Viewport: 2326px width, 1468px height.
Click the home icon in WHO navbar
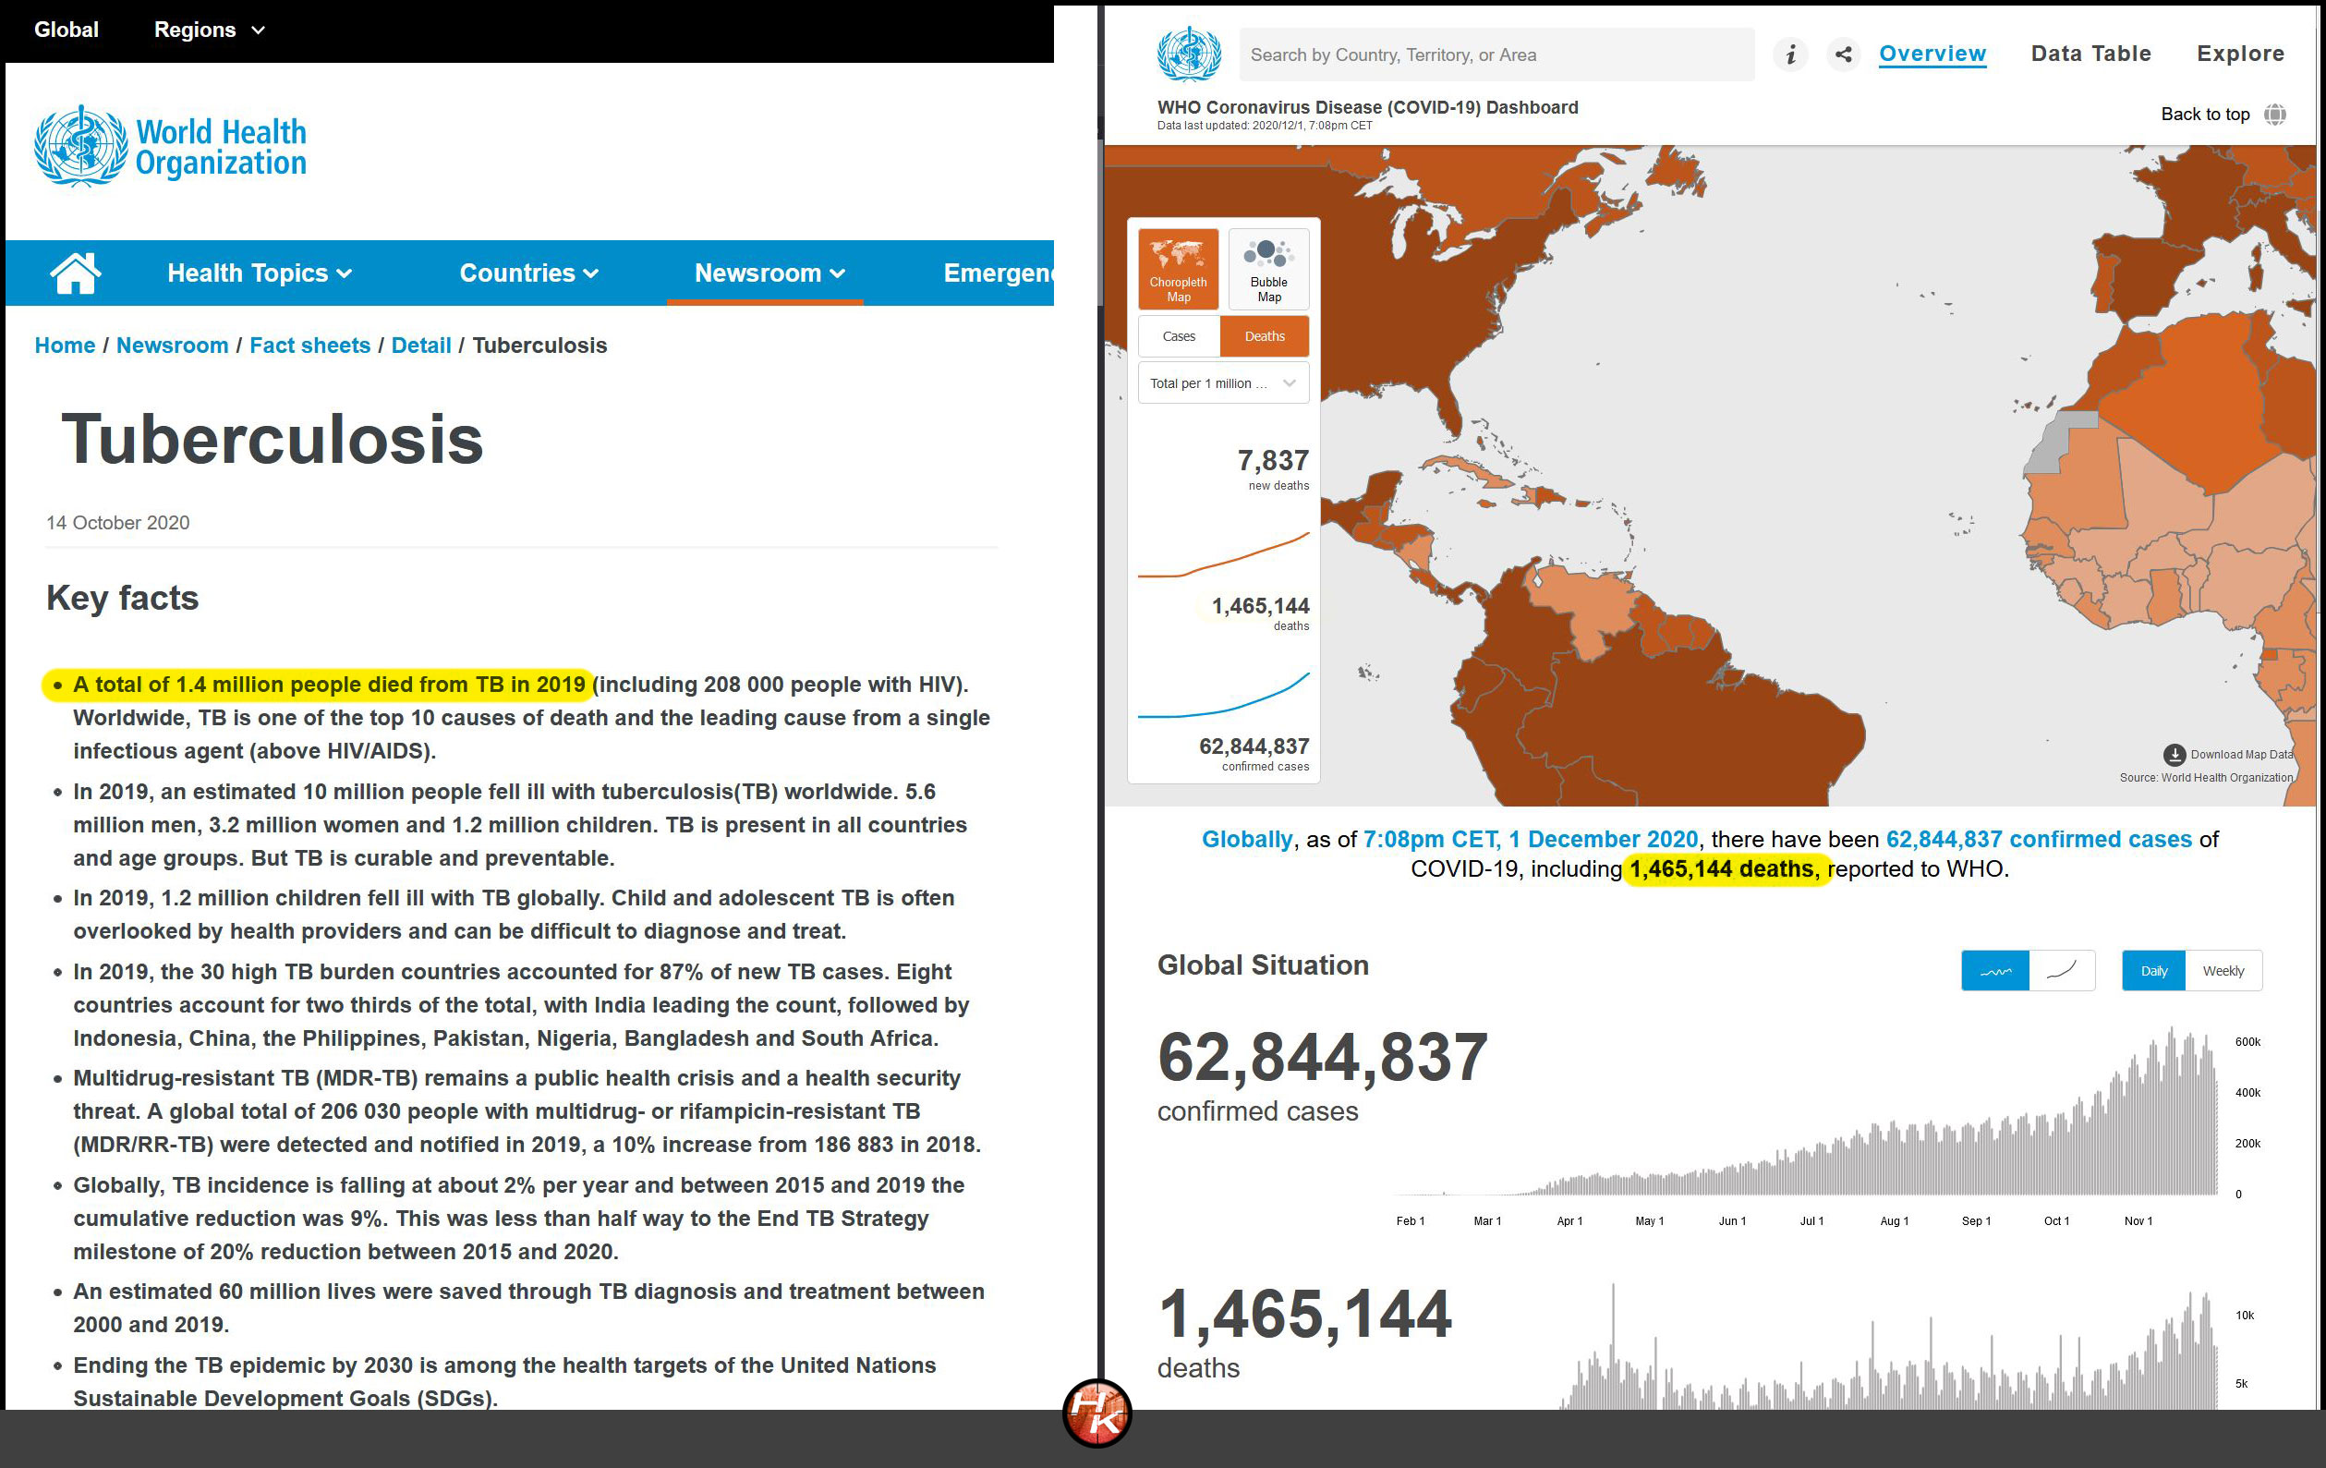pos(76,273)
